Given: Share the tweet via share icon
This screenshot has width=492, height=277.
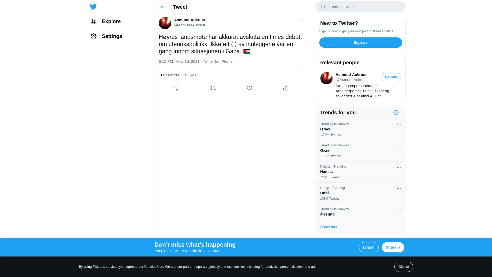Looking at the screenshot, I should (286, 88).
